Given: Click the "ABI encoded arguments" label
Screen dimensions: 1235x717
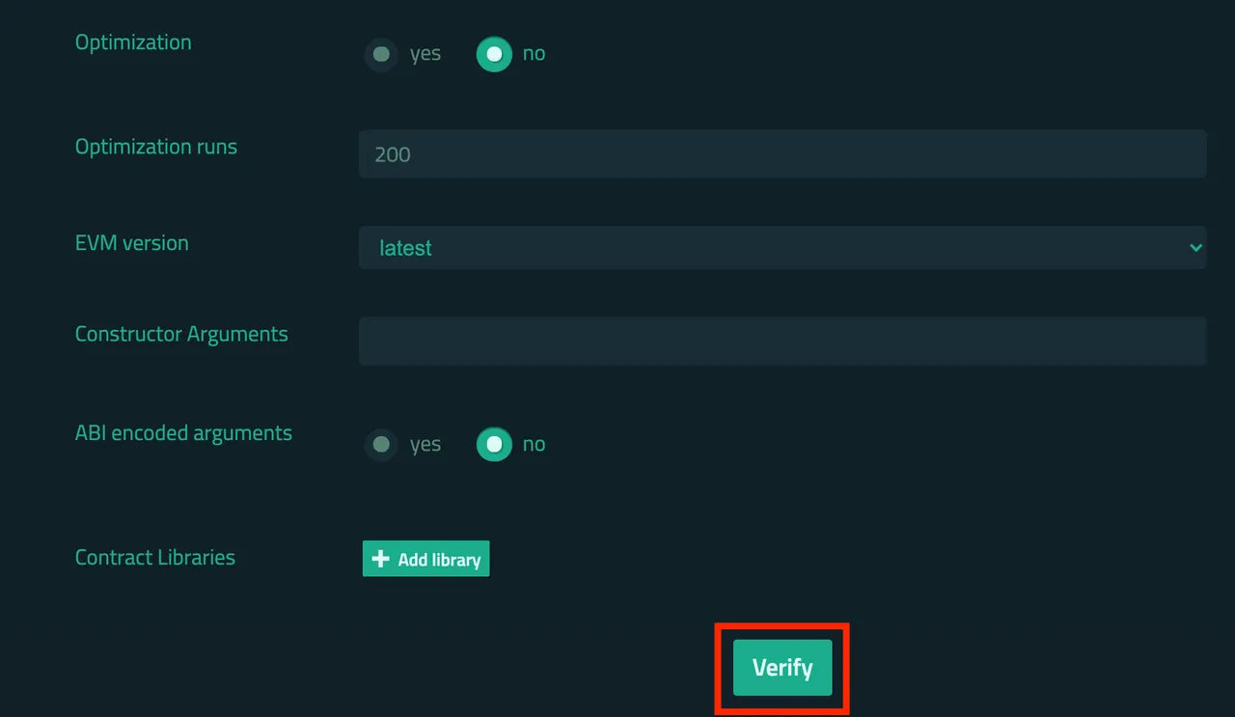Looking at the screenshot, I should [x=183, y=433].
